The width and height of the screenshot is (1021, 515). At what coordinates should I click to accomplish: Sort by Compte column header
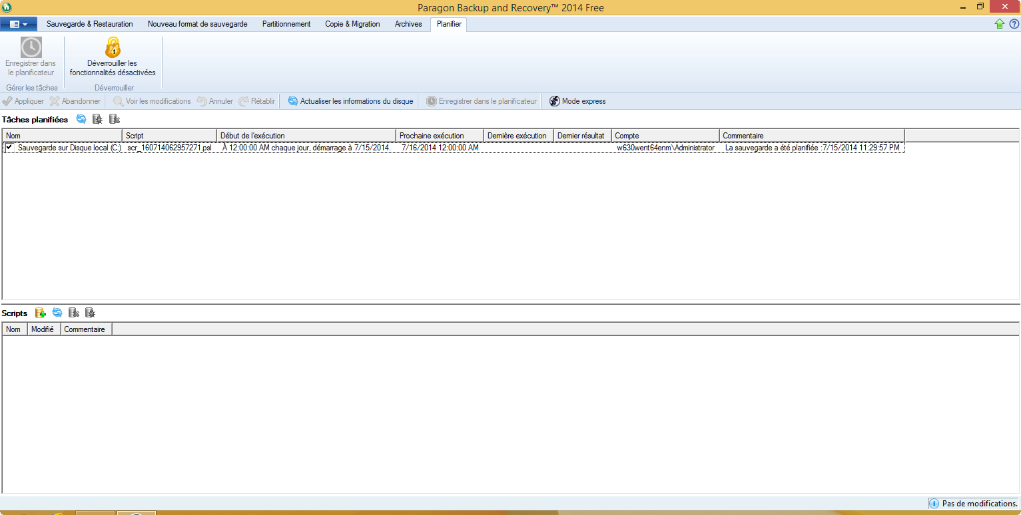point(666,135)
